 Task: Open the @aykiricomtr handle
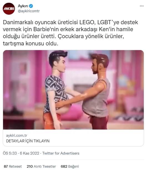[29, 11]
